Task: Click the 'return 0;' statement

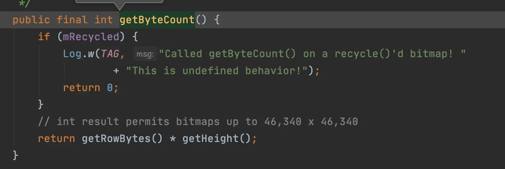Action: [91, 88]
